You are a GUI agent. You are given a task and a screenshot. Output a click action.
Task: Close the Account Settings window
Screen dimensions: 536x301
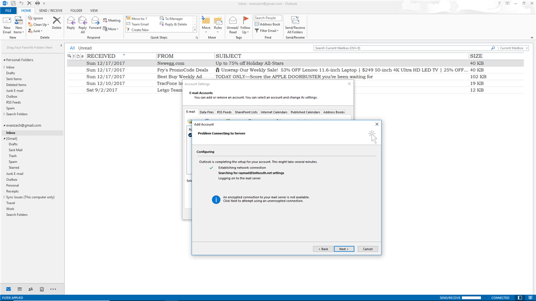(x=349, y=84)
